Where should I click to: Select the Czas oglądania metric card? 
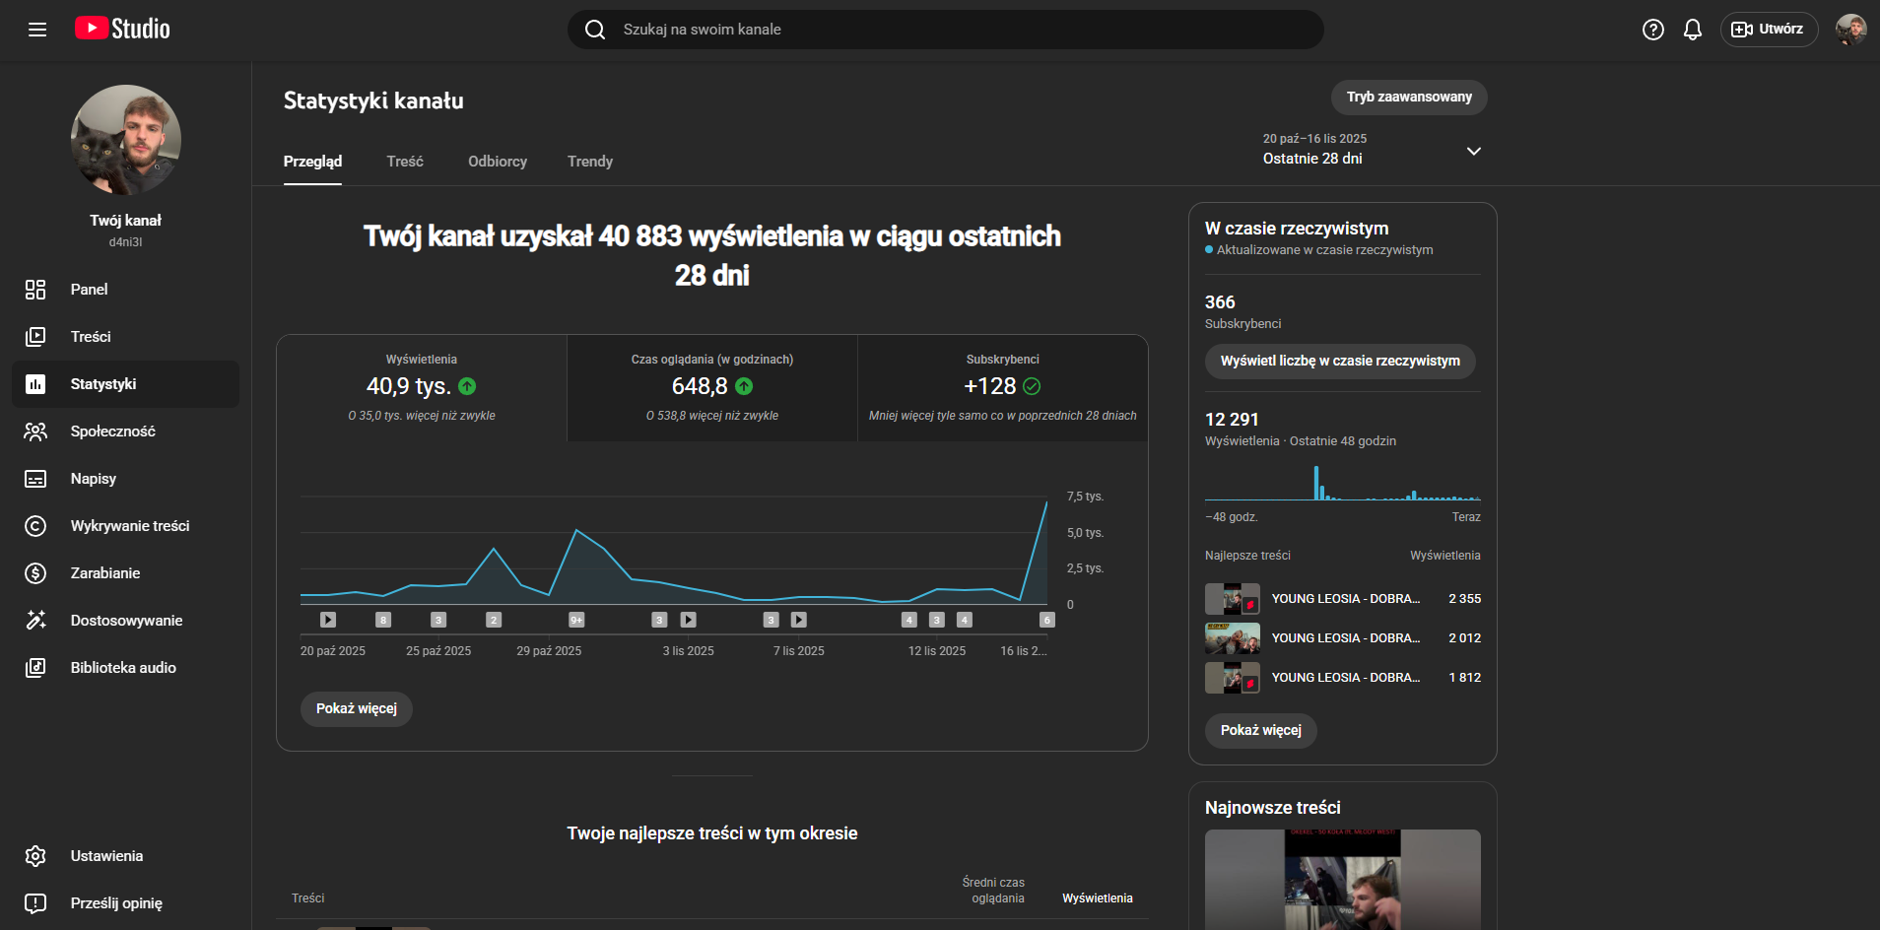click(711, 387)
